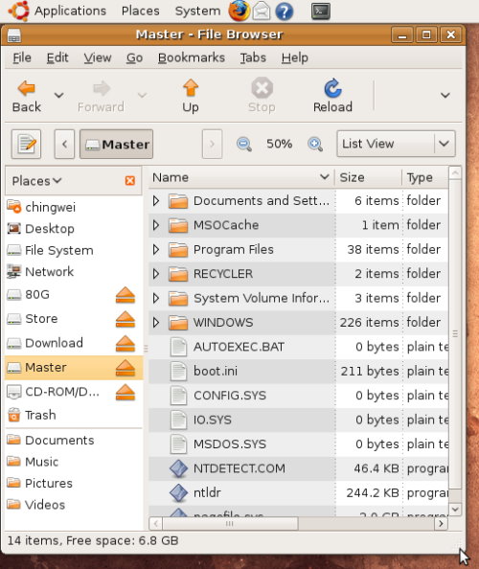Eject the CD-ROM drive
This screenshot has height=569, width=479.
click(x=125, y=393)
